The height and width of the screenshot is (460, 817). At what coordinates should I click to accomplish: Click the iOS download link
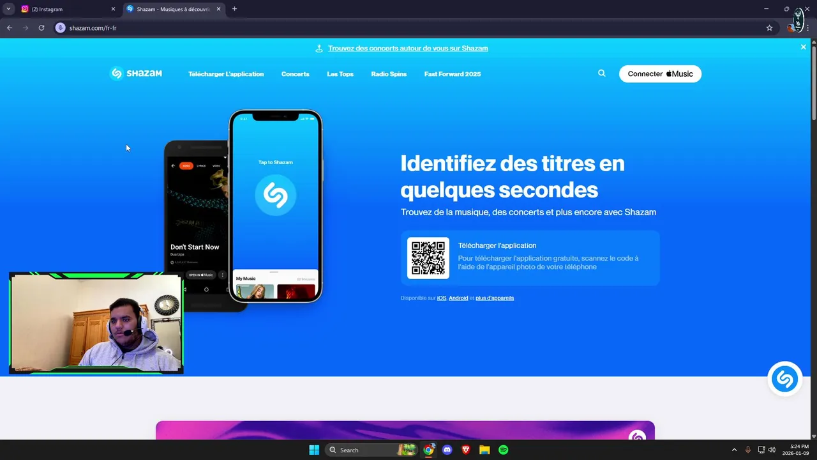[442, 298]
